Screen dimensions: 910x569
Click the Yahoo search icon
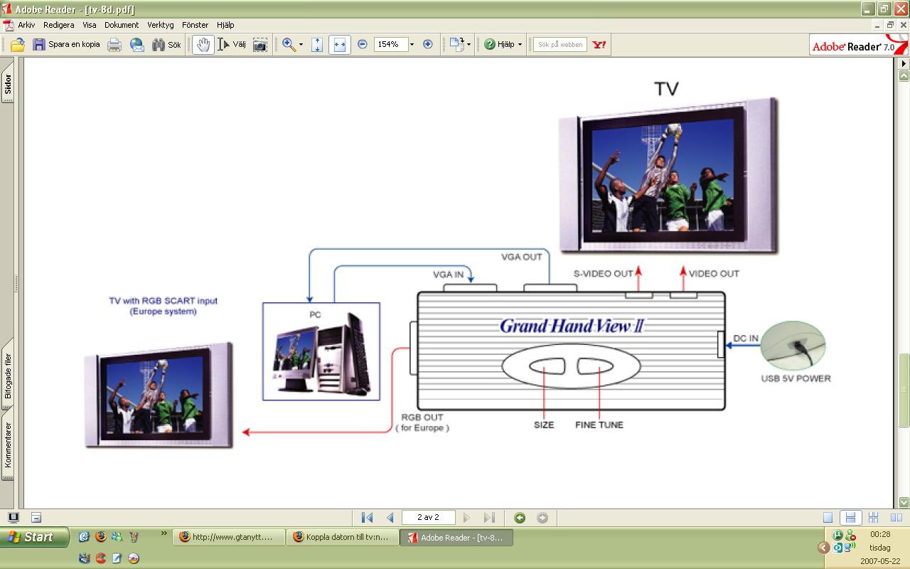599,45
